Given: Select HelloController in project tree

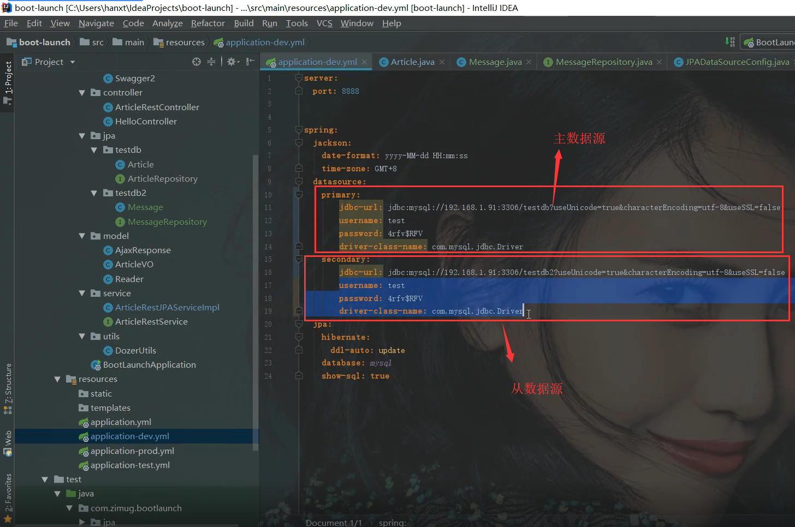Looking at the screenshot, I should (x=140, y=122).
